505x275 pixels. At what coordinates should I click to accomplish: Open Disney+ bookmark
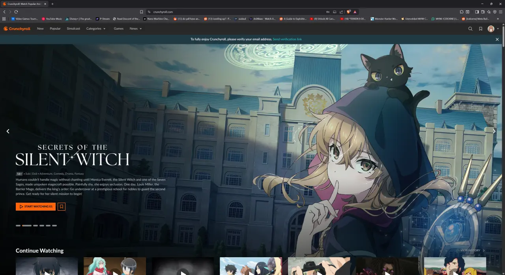(79, 19)
